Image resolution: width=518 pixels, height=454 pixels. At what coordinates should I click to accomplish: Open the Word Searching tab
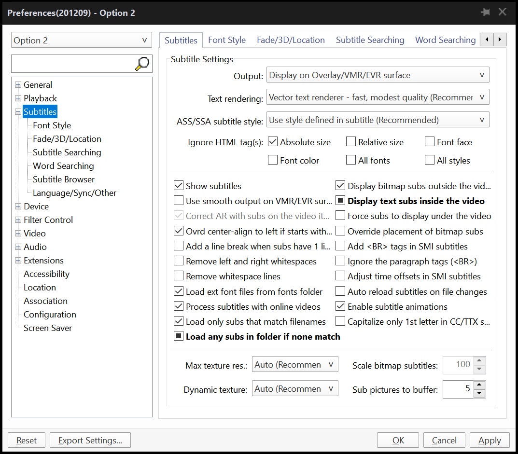click(x=445, y=40)
